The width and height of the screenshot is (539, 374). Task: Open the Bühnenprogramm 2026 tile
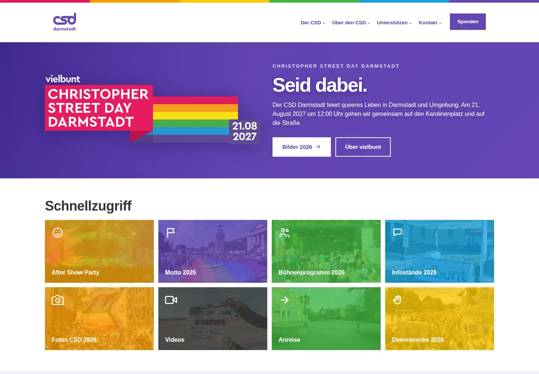coord(326,251)
